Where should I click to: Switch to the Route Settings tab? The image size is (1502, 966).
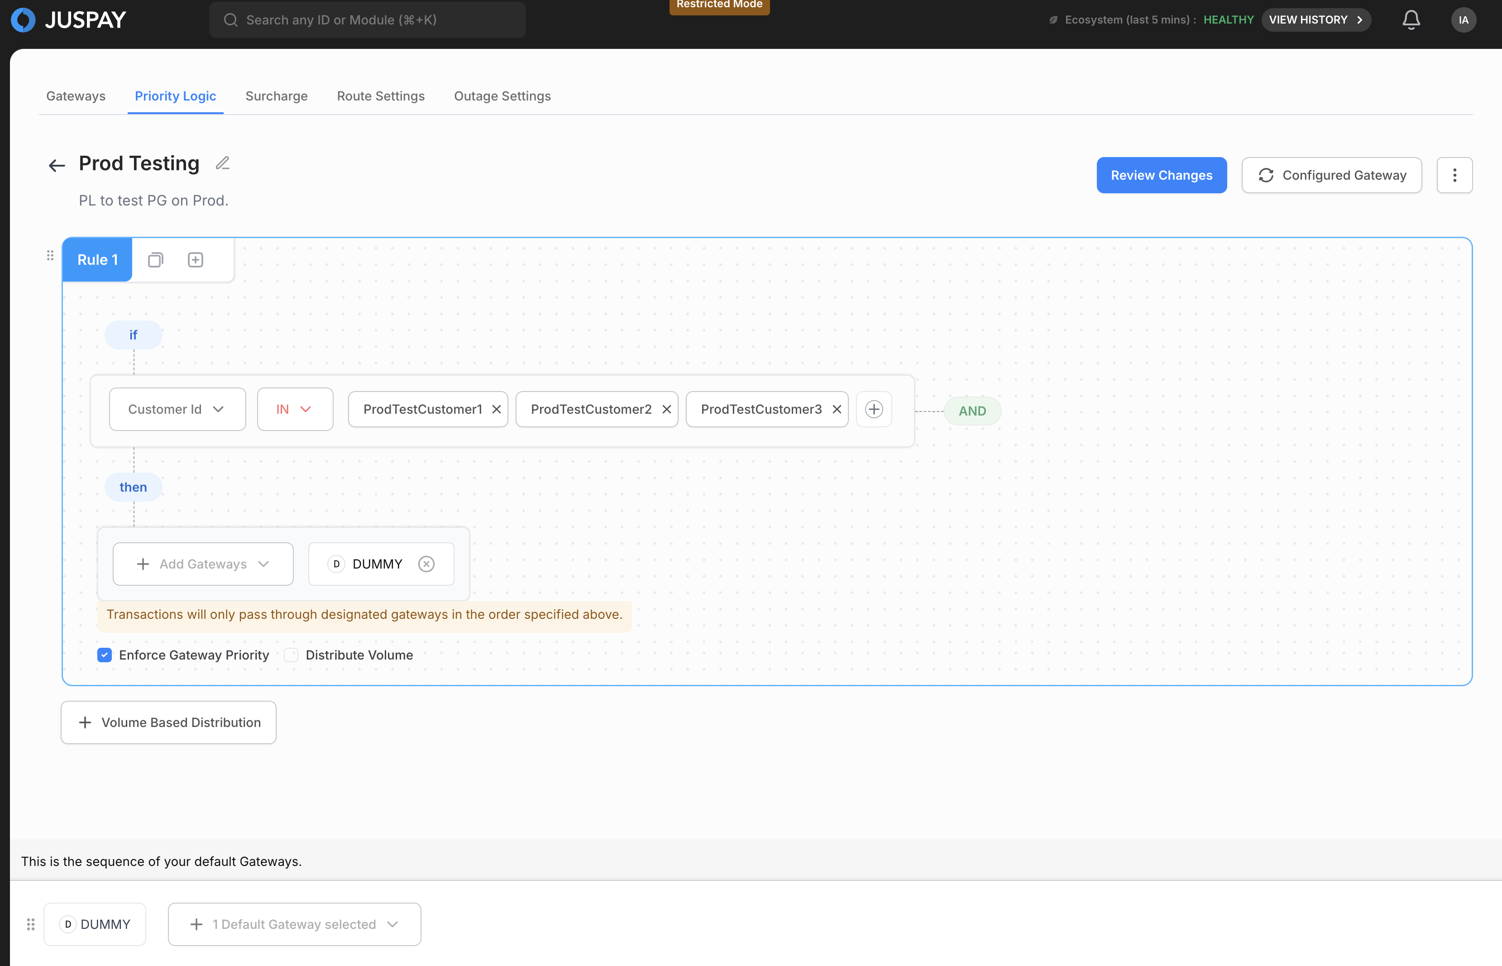381,96
